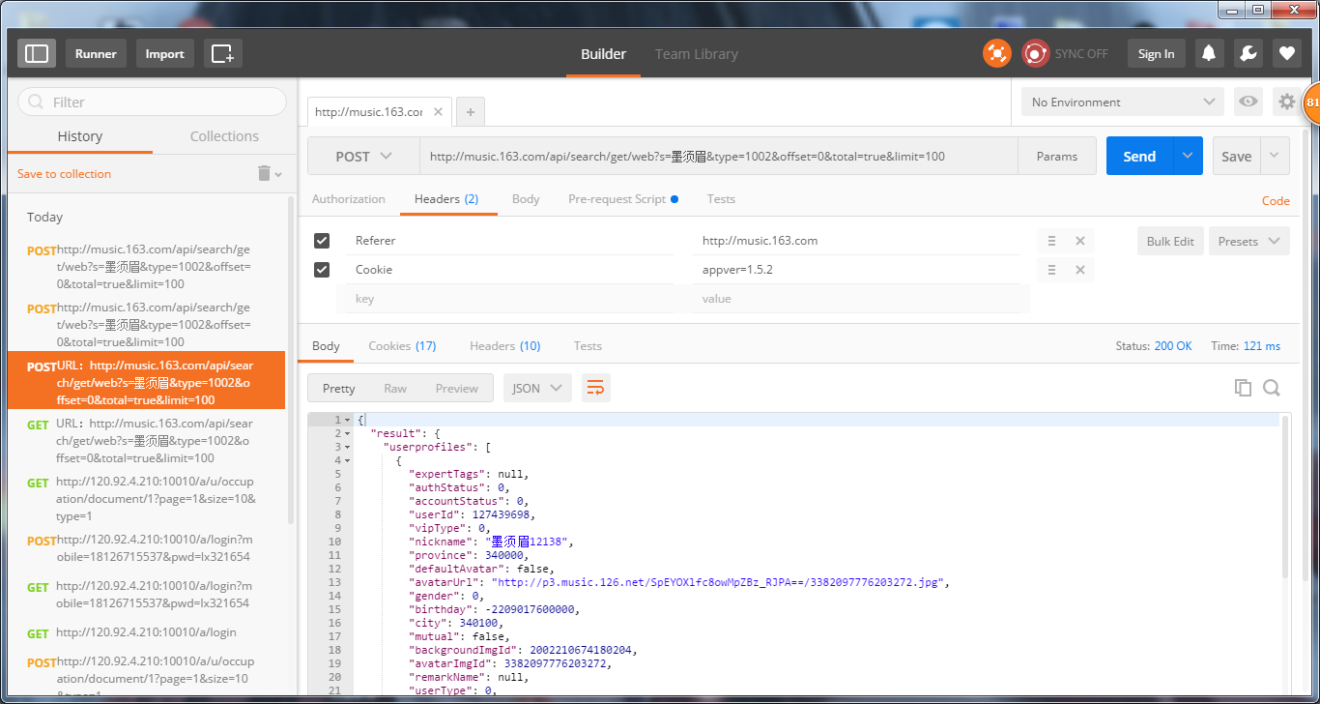Uncheck the Referer header checkbox
This screenshot has width=1320, height=704.
click(322, 241)
